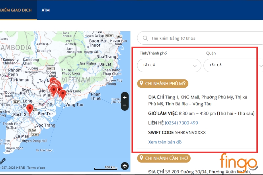Click the magnifier search icon
The image size is (263, 175).
[145, 38]
